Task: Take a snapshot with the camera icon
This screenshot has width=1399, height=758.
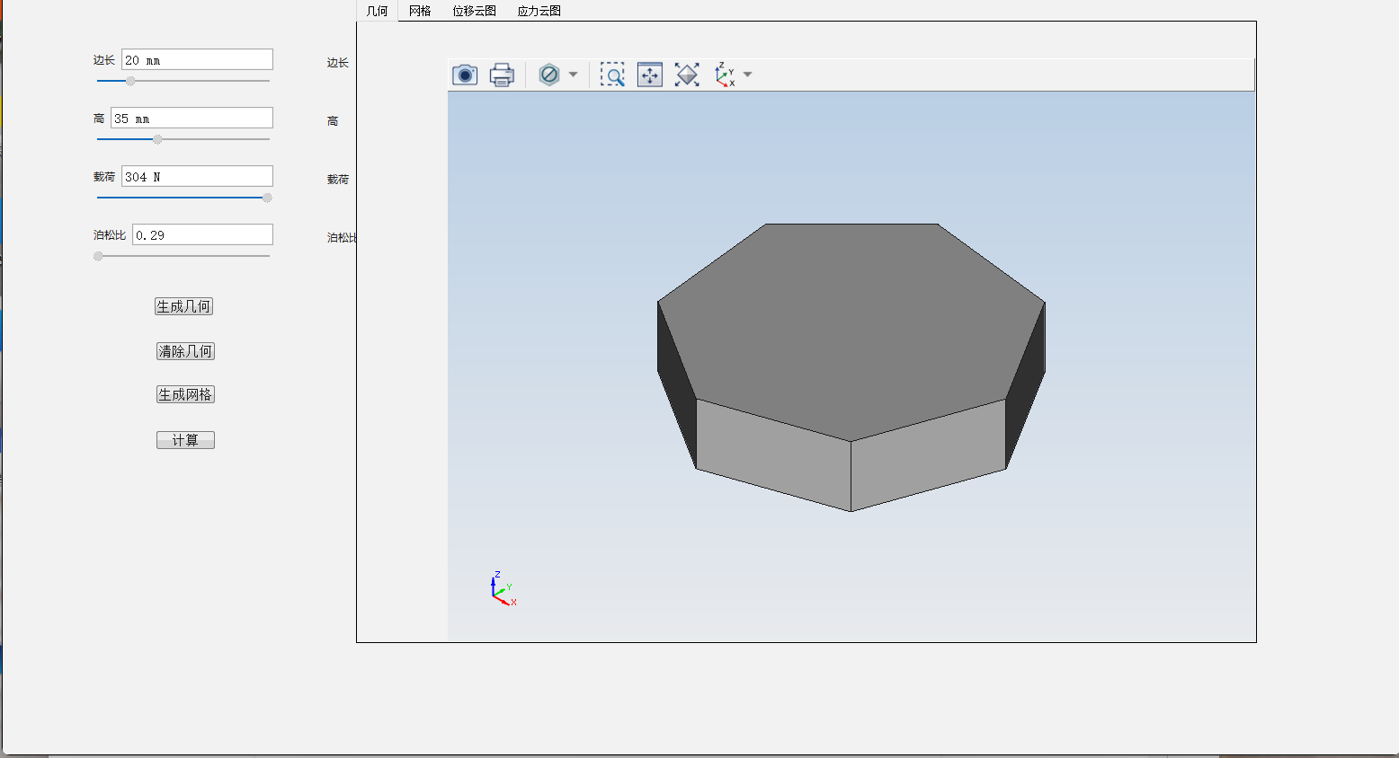Action: click(465, 75)
